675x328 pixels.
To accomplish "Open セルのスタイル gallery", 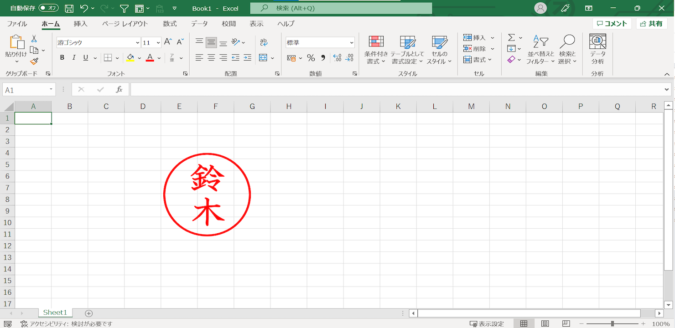I will (438, 49).
